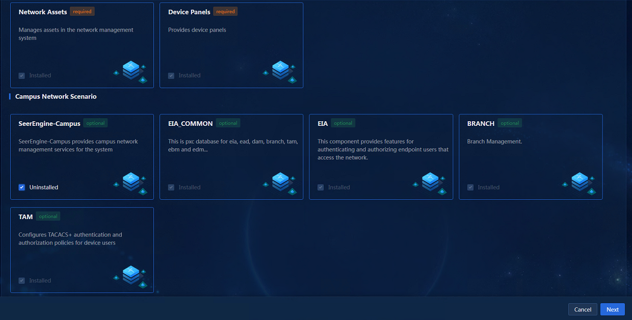Viewport: 632px width, 320px height.
Task: Click the Campus Network Scenario section heading
Action: click(x=56, y=96)
